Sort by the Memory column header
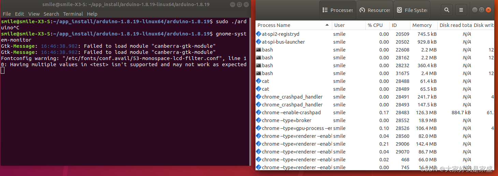498x176 pixels. click(423, 25)
